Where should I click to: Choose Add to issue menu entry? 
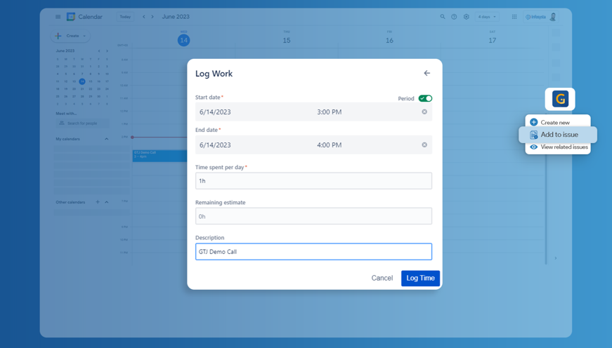pyautogui.click(x=558, y=135)
